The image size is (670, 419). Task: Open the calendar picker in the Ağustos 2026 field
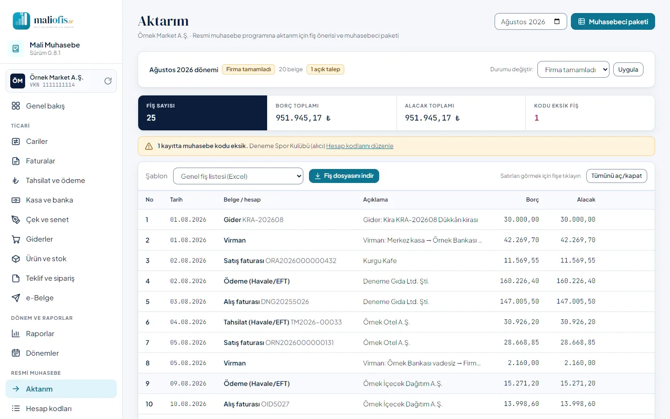[x=557, y=21]
